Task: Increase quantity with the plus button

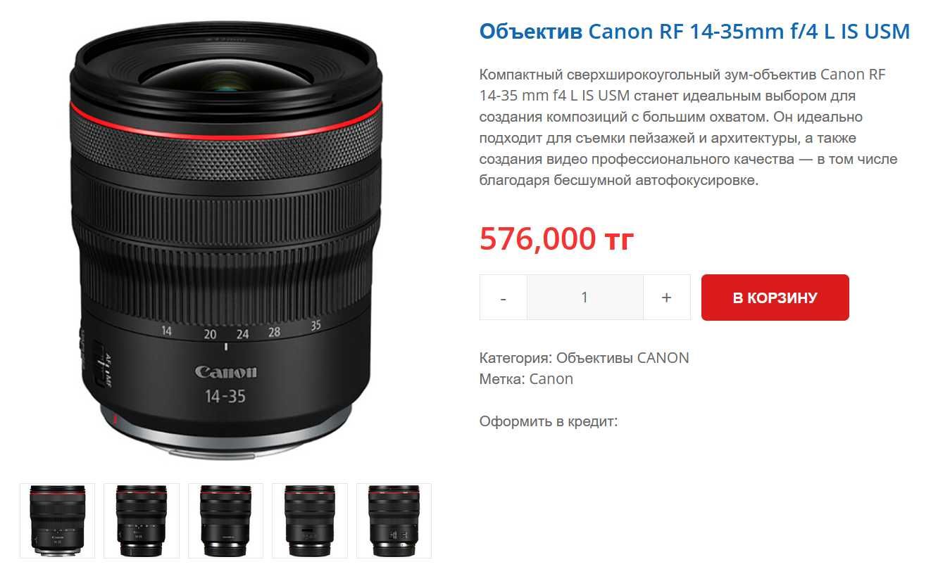Action: point(667,298)
